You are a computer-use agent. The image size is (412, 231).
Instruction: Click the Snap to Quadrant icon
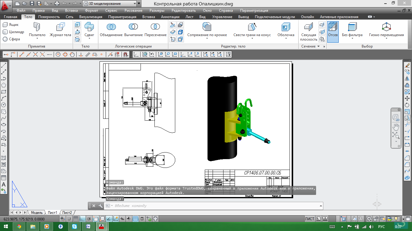65,54
